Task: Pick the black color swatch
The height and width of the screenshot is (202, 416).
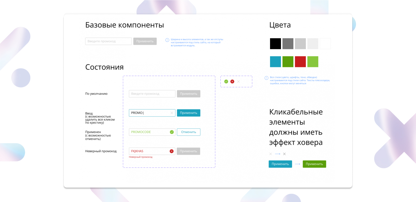Action: click(276, 44)
